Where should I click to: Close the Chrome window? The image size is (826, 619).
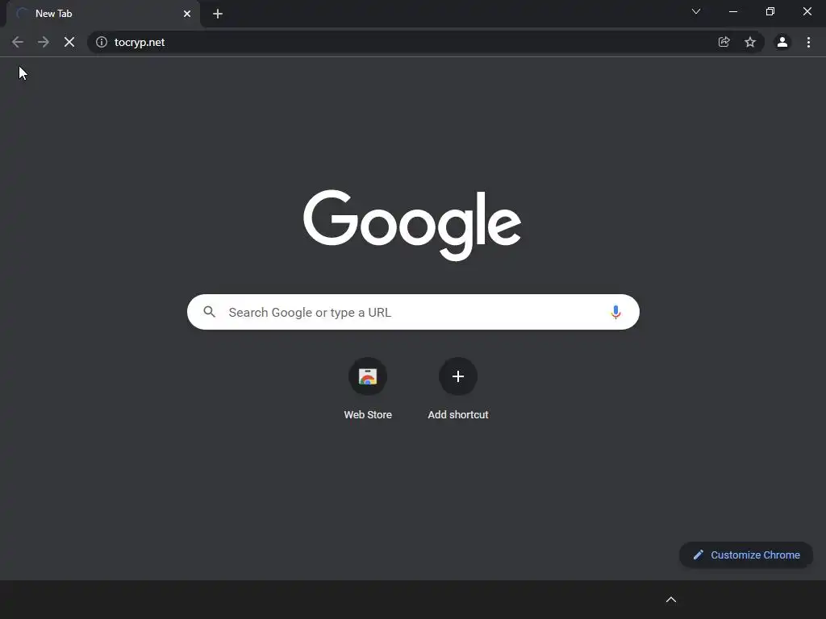[x=807, y=11]
